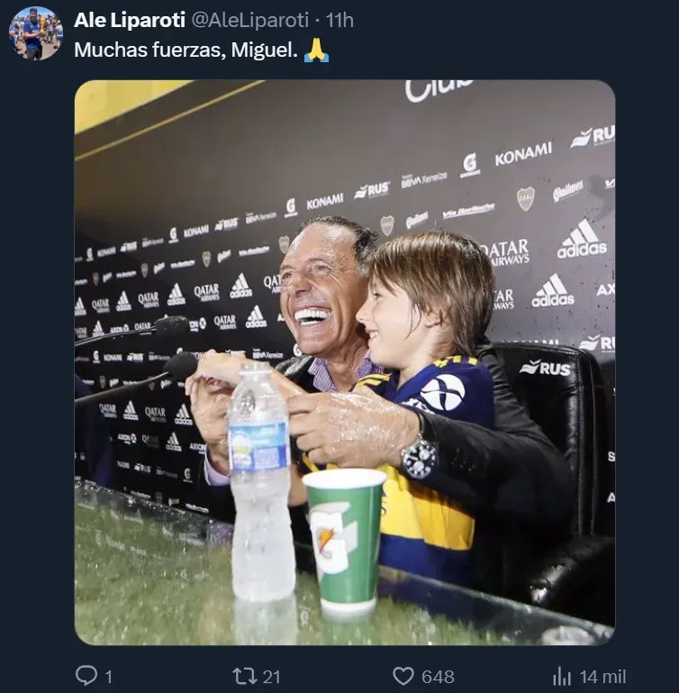
Task: Visit the @AleLiparoti handle link
Action: [x=250, y=20]
